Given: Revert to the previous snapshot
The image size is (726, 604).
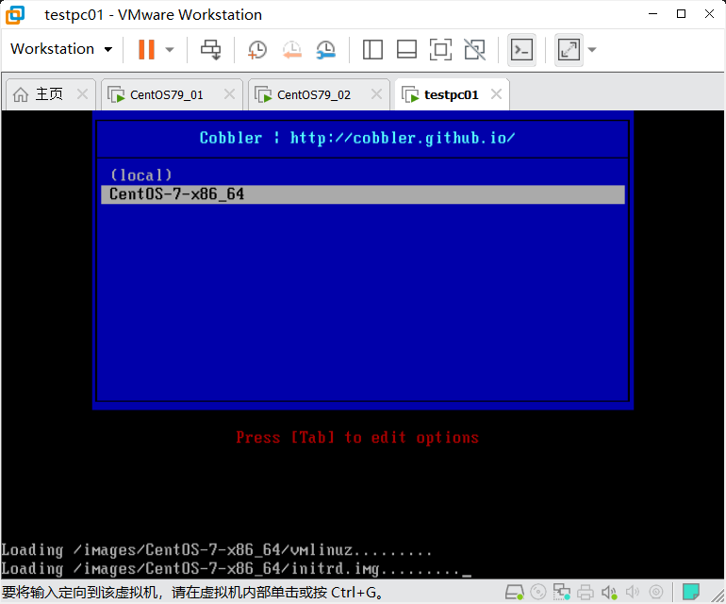Looking at the screenshot, I should (292, 49).
